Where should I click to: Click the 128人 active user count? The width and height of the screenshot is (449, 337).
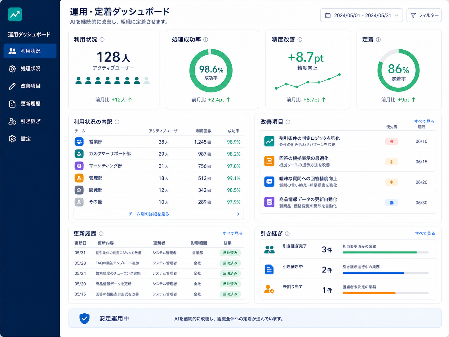113,57
